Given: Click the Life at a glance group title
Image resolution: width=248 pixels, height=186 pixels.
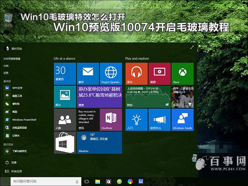Looking at the screenshot, I should (x=64, y=59).
